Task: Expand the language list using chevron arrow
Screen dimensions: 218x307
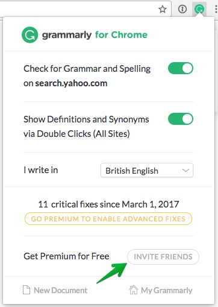Action: [x=185, y=171]
